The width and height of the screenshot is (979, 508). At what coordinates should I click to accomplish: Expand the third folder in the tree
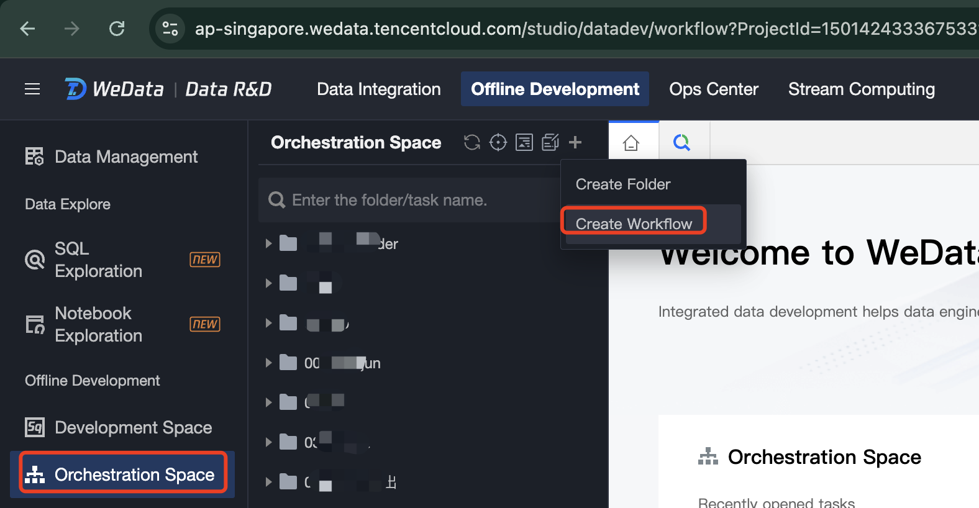tap(268, 323)
